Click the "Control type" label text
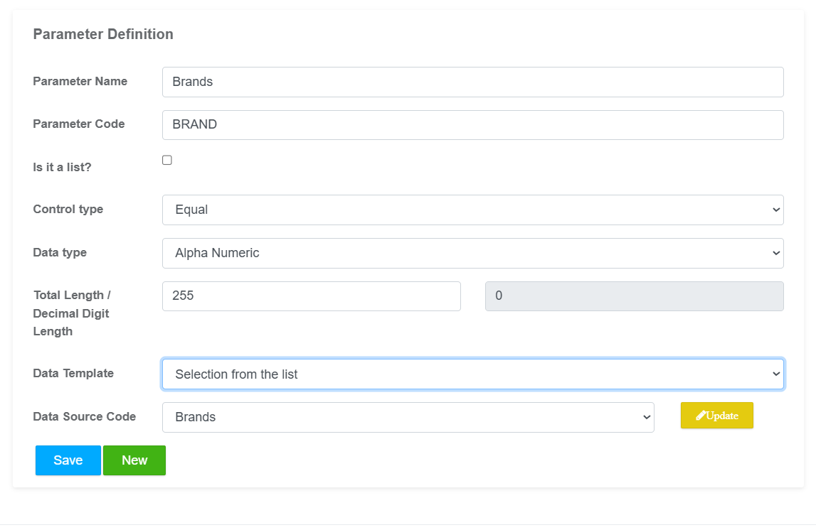The image size is (816, 530). [x=68, y=210]
